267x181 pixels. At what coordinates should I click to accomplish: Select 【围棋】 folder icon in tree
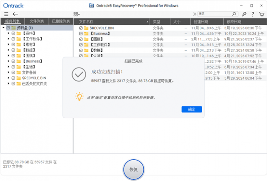tap(18, 56)
